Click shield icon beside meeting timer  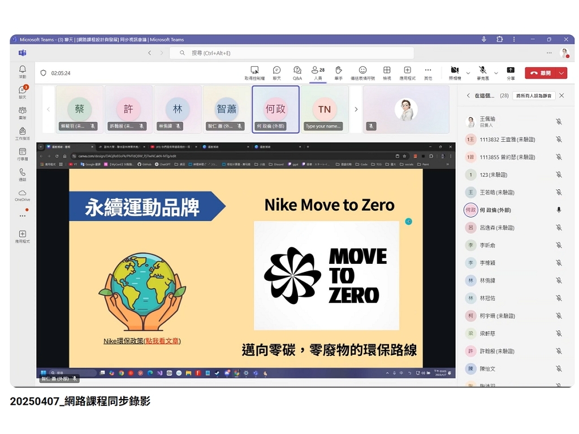coord(43,73)
